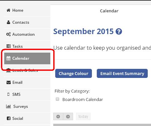Select the Automation sidebar entry
Viewport: 151px width, 126px height.
tap(27, 34)
